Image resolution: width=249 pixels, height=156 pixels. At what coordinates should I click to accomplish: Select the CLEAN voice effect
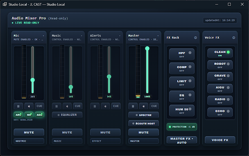220,53
